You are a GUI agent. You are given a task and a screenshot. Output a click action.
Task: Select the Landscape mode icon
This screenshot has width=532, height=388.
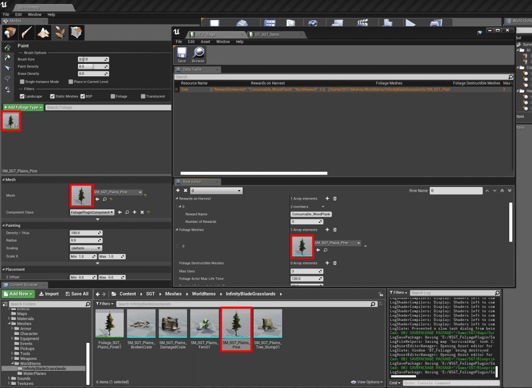[43, 33]
